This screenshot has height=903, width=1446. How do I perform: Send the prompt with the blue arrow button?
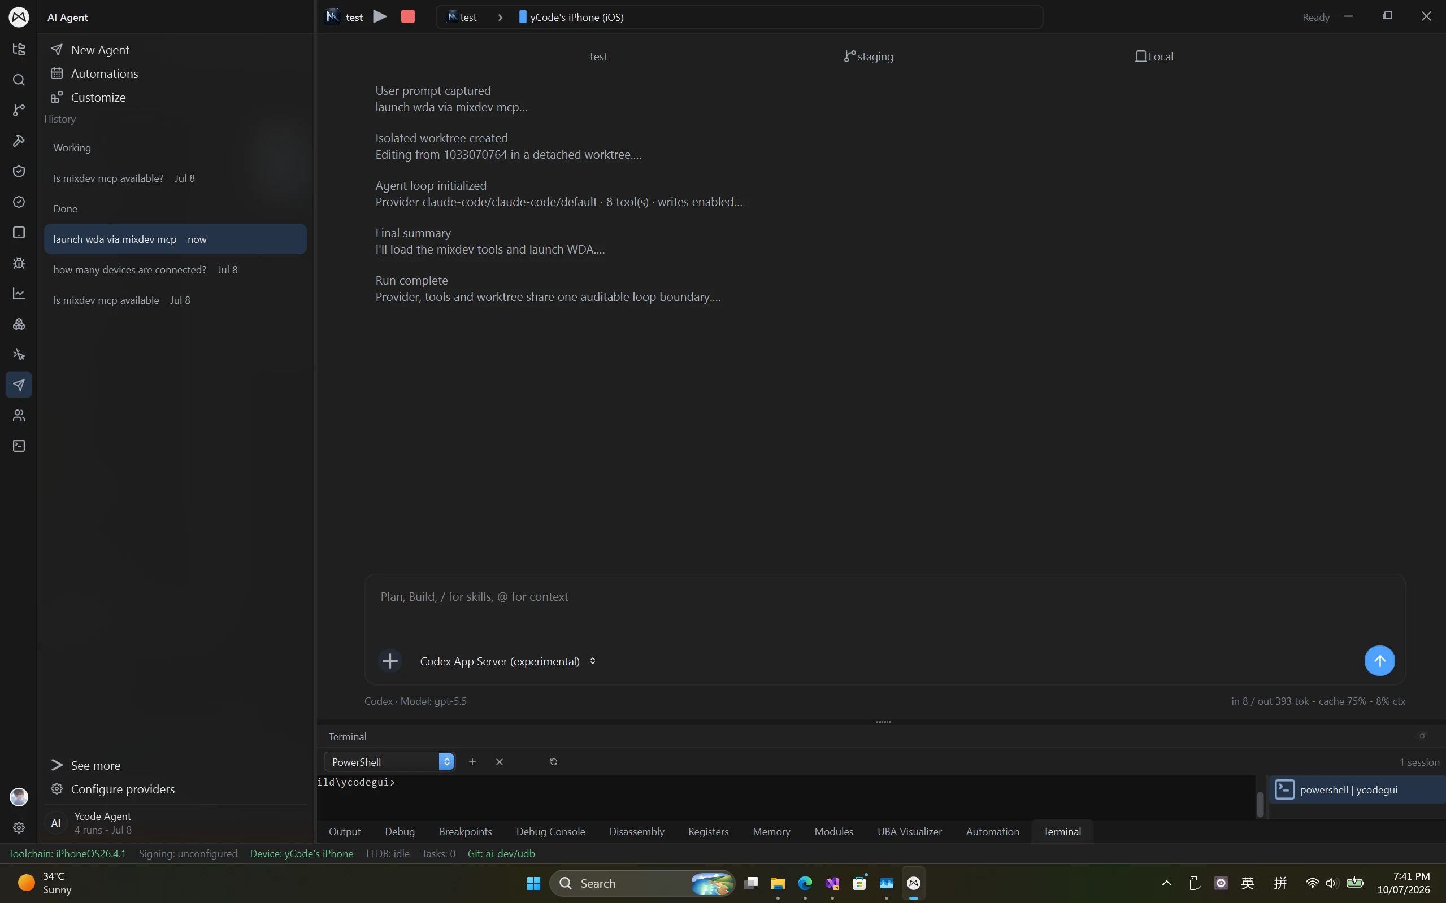tap(1380, 661)
